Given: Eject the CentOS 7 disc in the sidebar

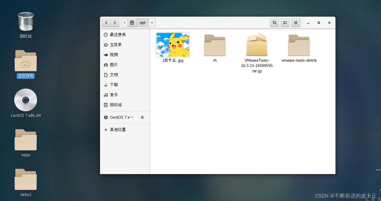Looking at the screenshot, I should [x=142, y=117].
